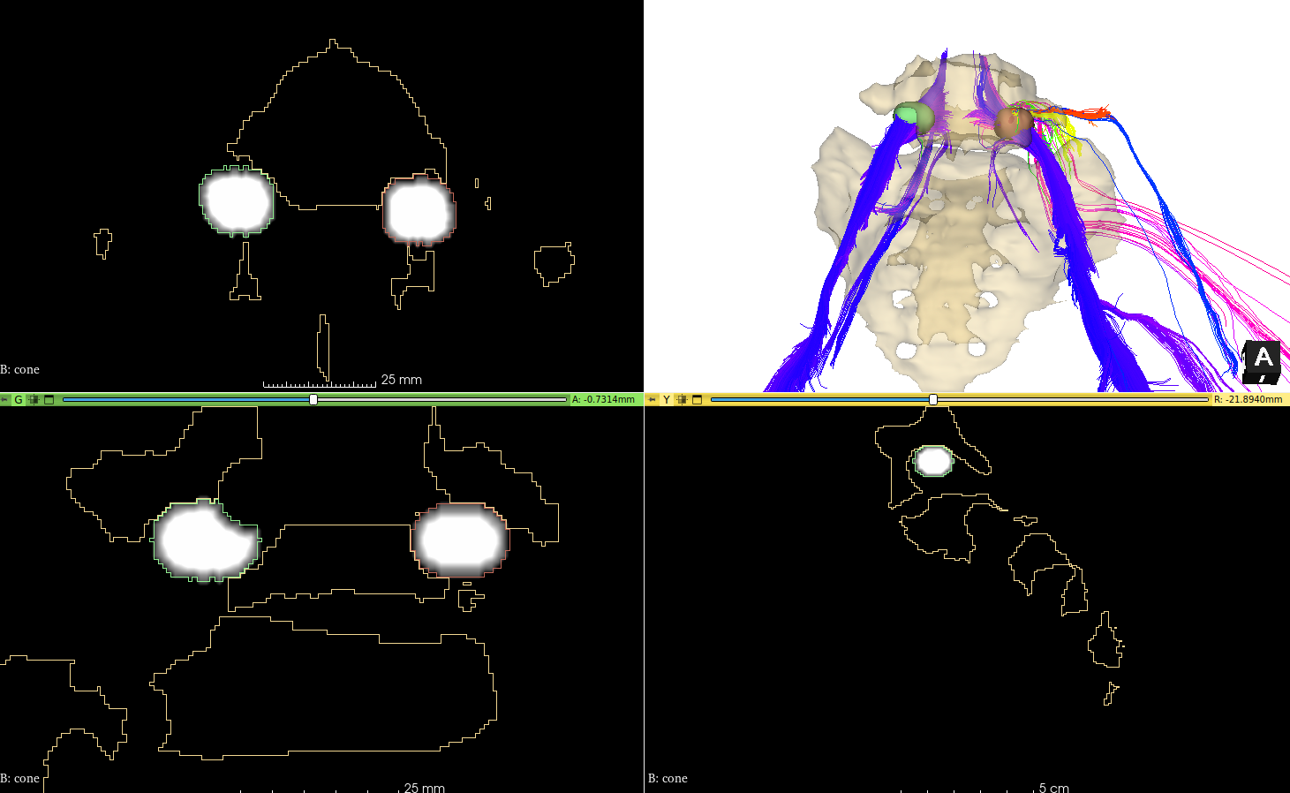Maximize the yellow slice view with the window icon

698,400
